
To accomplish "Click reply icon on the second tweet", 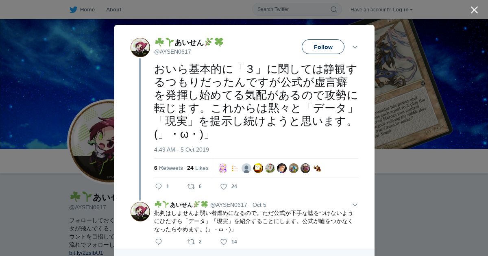I will tap(159, 242).
